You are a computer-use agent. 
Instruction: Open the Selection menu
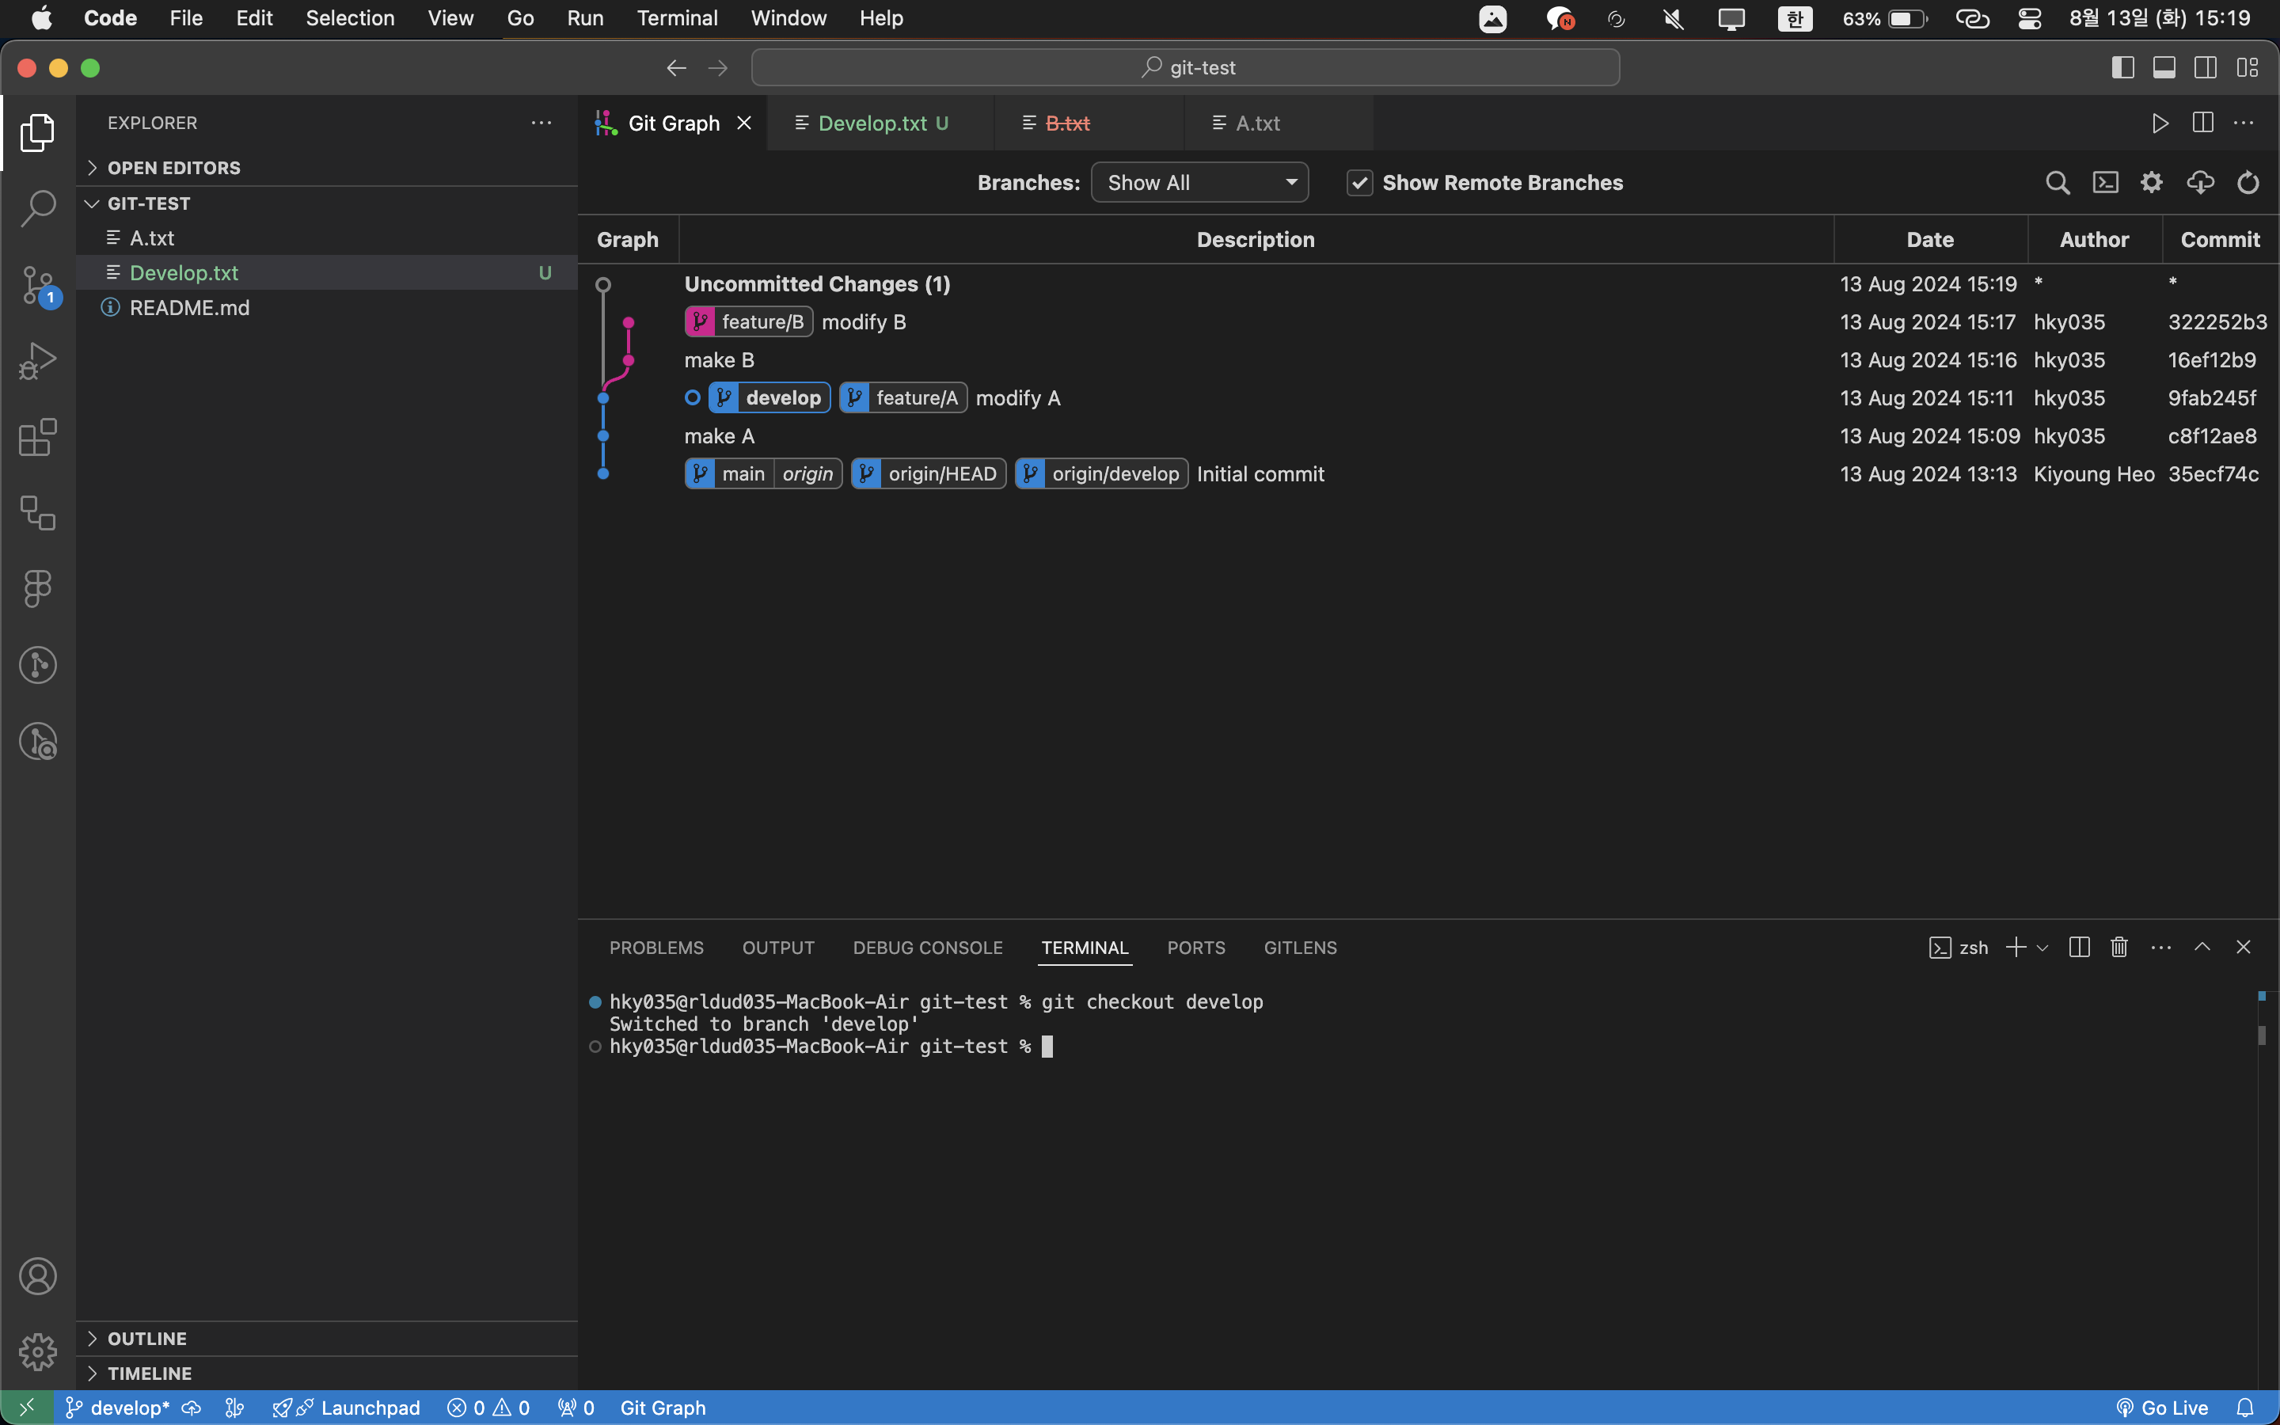(350, 18)
